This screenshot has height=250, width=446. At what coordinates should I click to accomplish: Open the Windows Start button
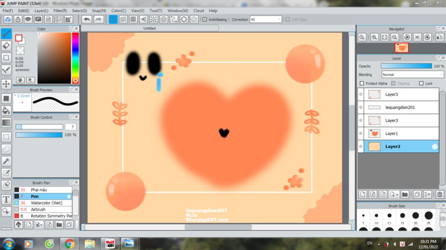(8, 244)
